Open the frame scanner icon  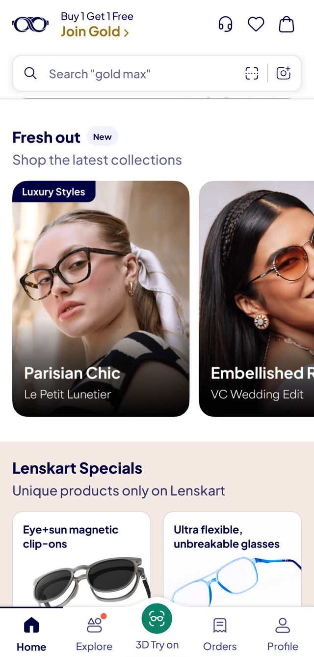tap(252, 74)
